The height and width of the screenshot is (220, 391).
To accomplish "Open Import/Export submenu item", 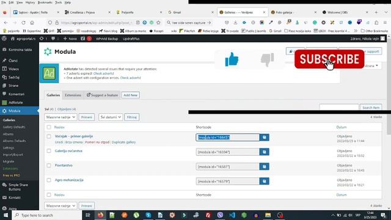I will pyautogui.click(x=13, y=155).
